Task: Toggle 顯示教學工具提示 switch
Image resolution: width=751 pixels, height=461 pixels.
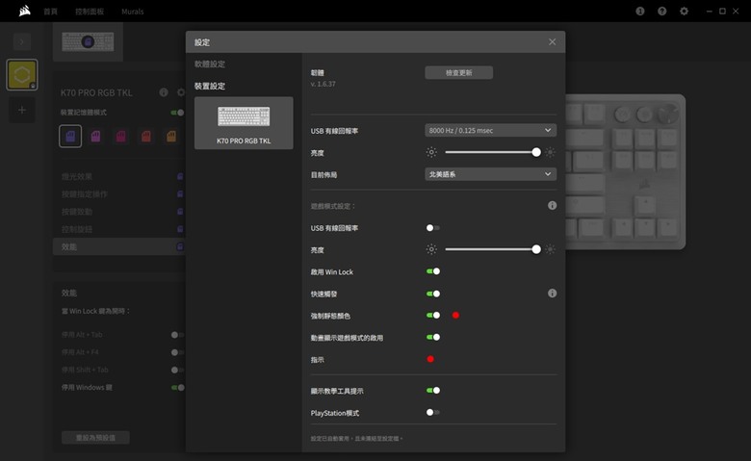Action: 433,390
